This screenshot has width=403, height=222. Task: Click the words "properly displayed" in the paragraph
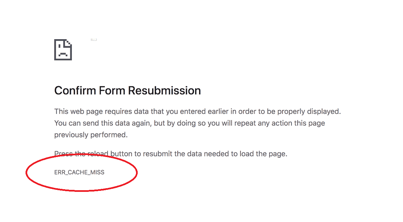(x=313, y=111)
